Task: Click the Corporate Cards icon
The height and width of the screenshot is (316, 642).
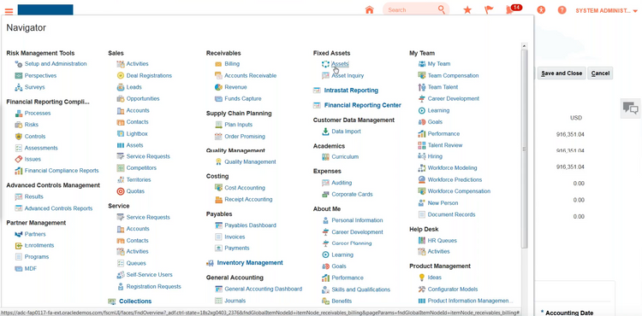Action: tap(325, 195)
